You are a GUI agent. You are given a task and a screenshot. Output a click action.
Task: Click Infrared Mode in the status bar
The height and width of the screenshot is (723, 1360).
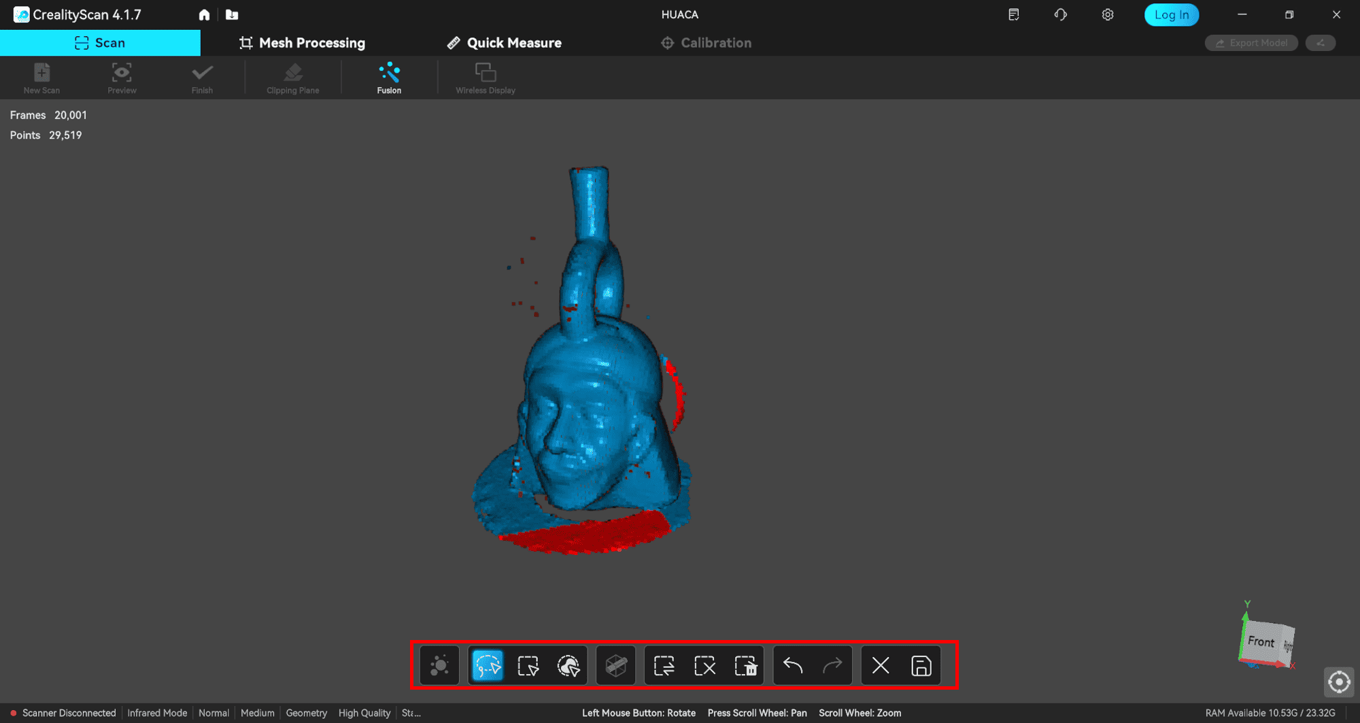tap(157, 713)
